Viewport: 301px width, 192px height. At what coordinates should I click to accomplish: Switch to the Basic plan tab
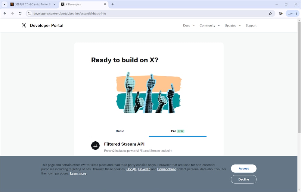[120, 131]
